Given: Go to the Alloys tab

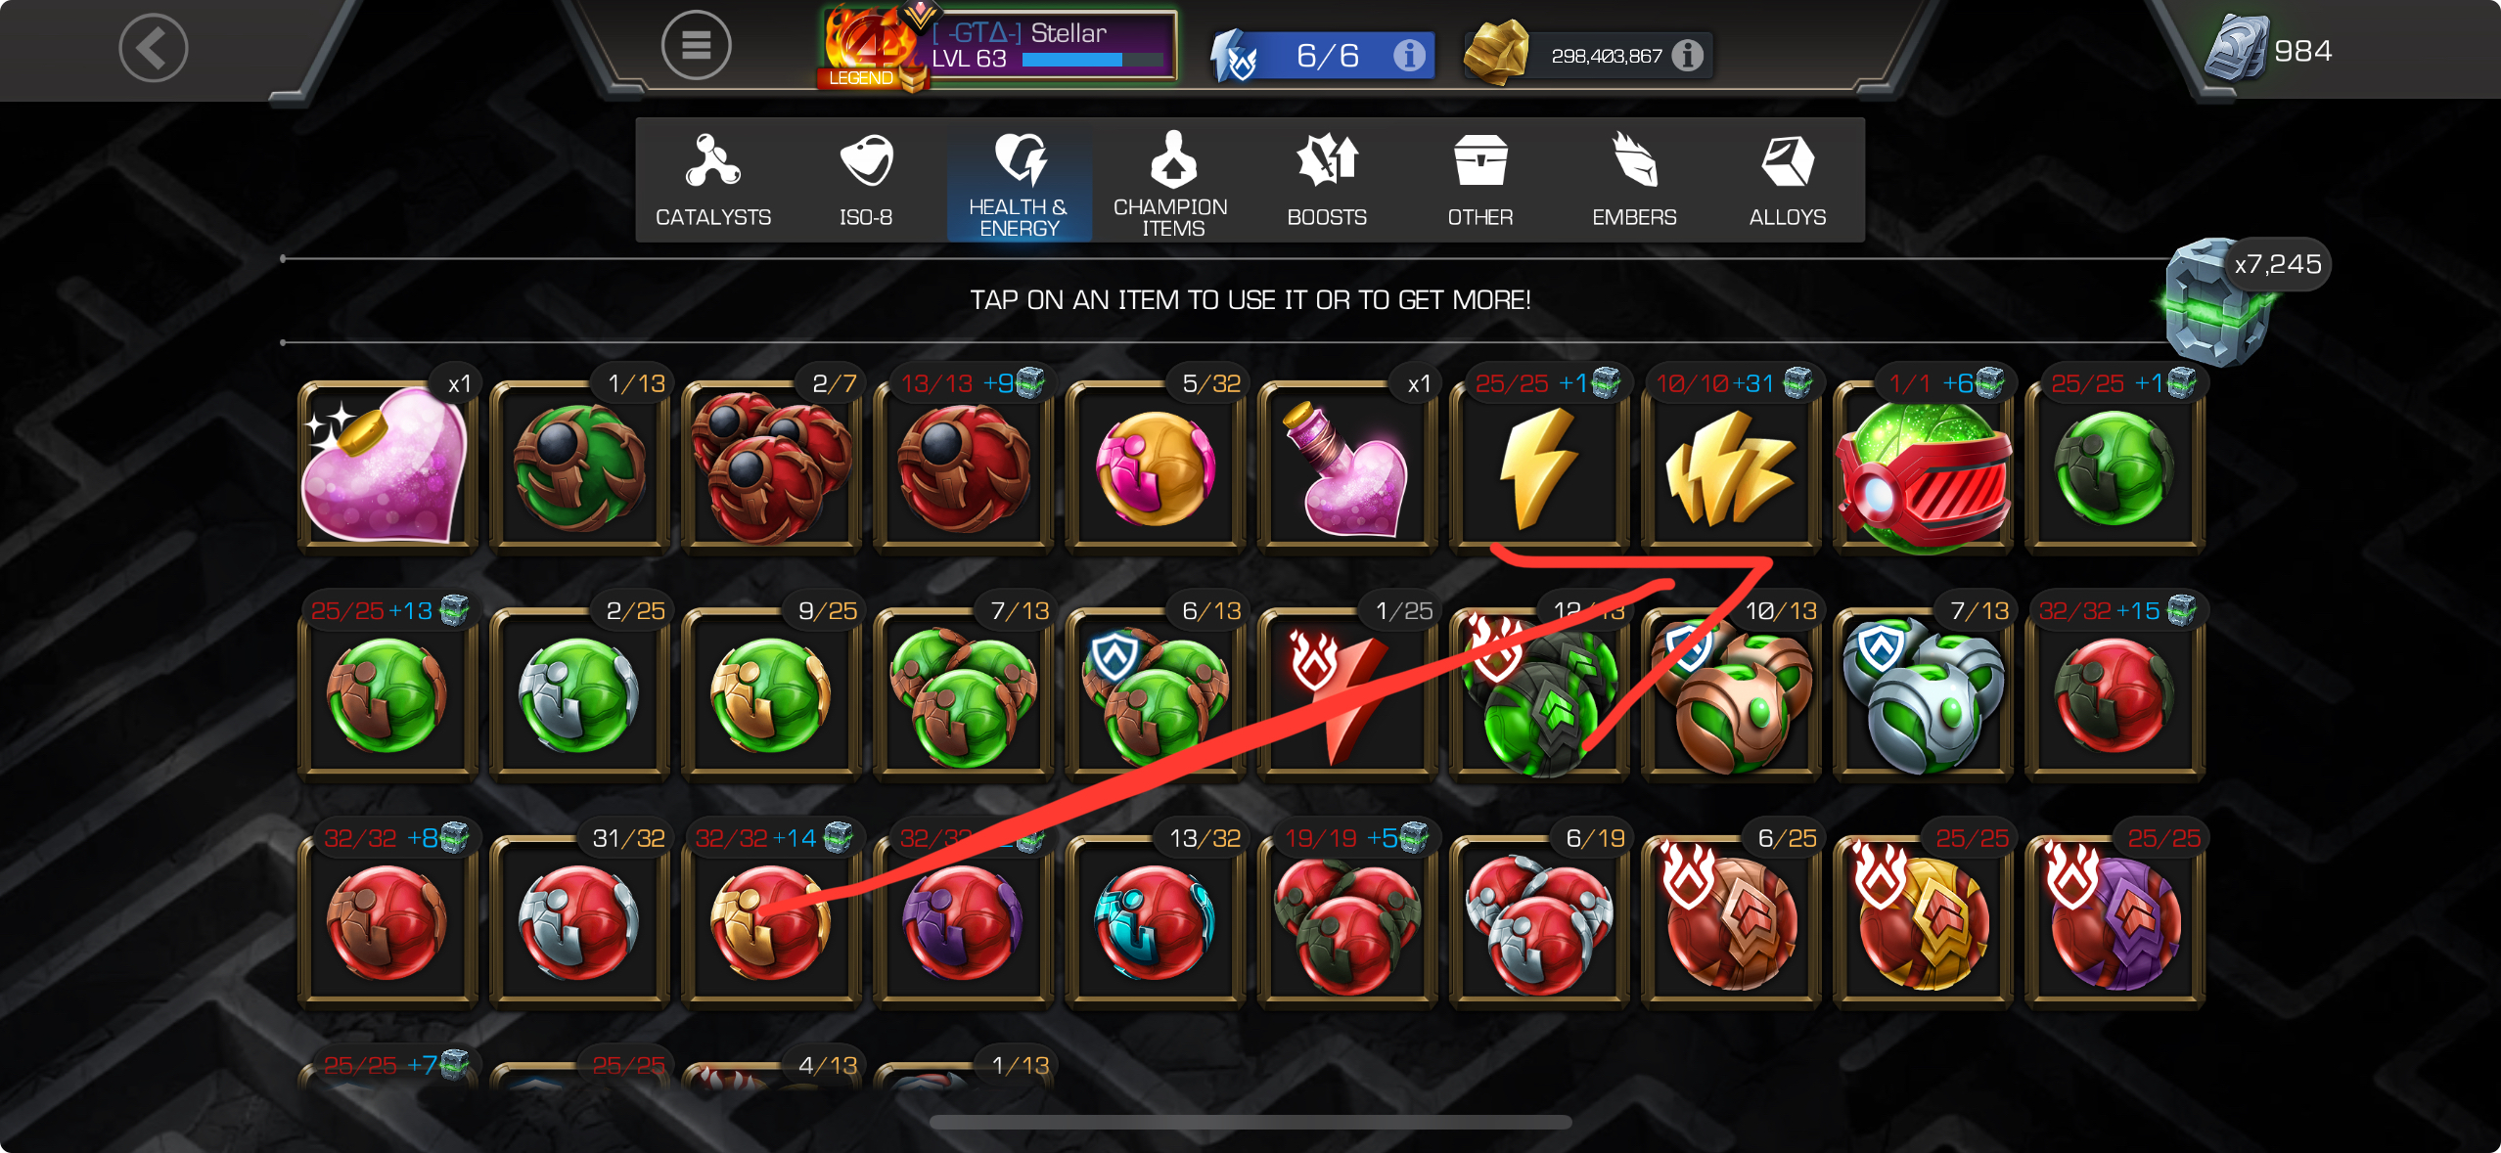Looking at the screenshot, I should pos(1788,181).
